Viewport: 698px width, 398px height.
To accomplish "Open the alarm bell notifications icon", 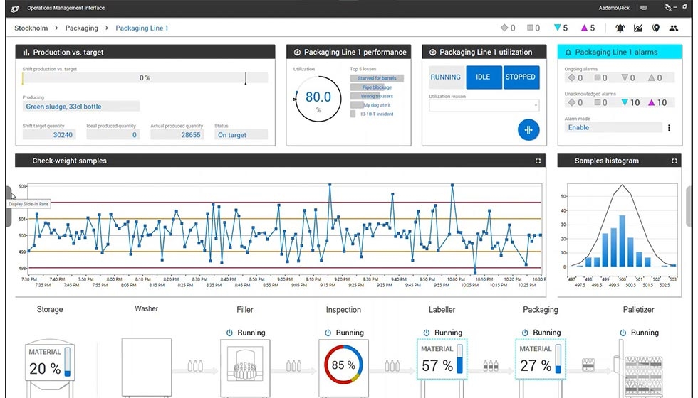I will coord(620,28).
